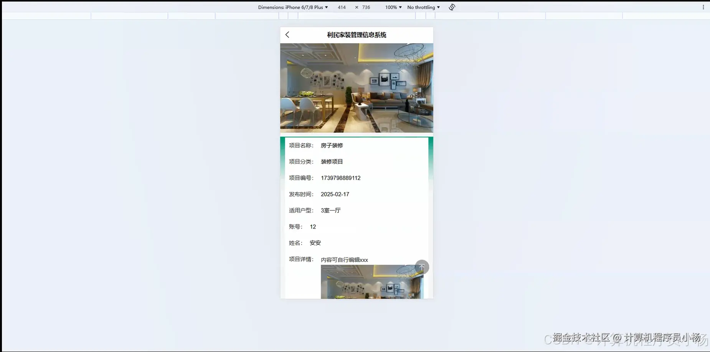This screenshot has height=352, width=710.
Task: Click the living room banner image
Action: tap(356, 87)
